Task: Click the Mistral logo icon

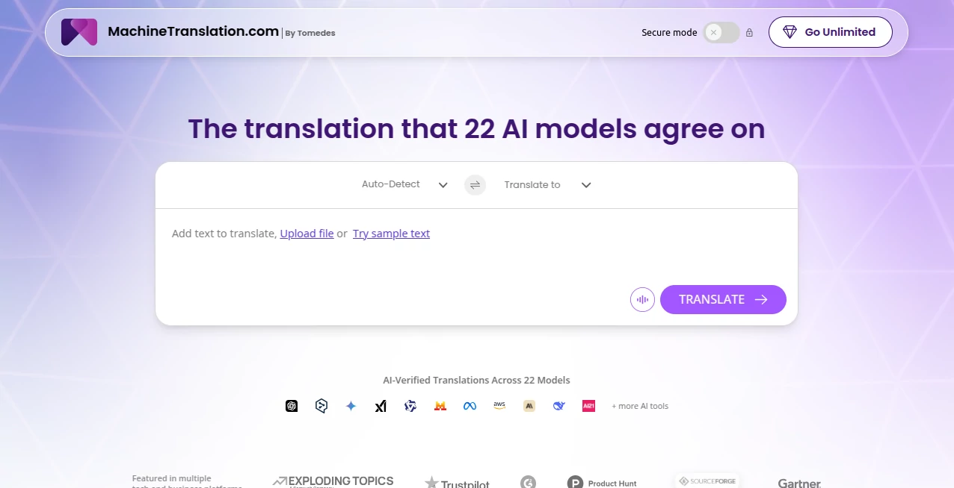Action: [440, 406]
